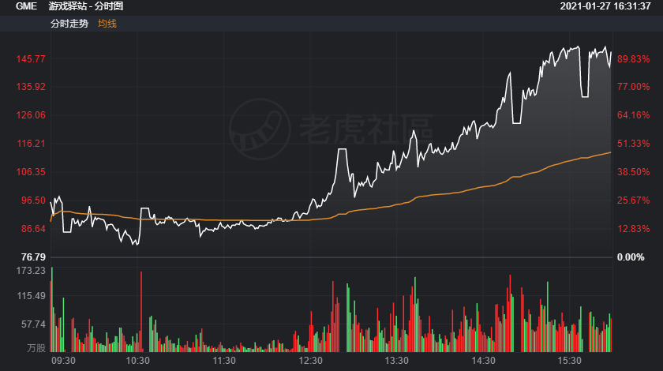Click the 57.74 volume axis label
The image size is (663, 371).
pyautogui.click(x=33, y=324)
